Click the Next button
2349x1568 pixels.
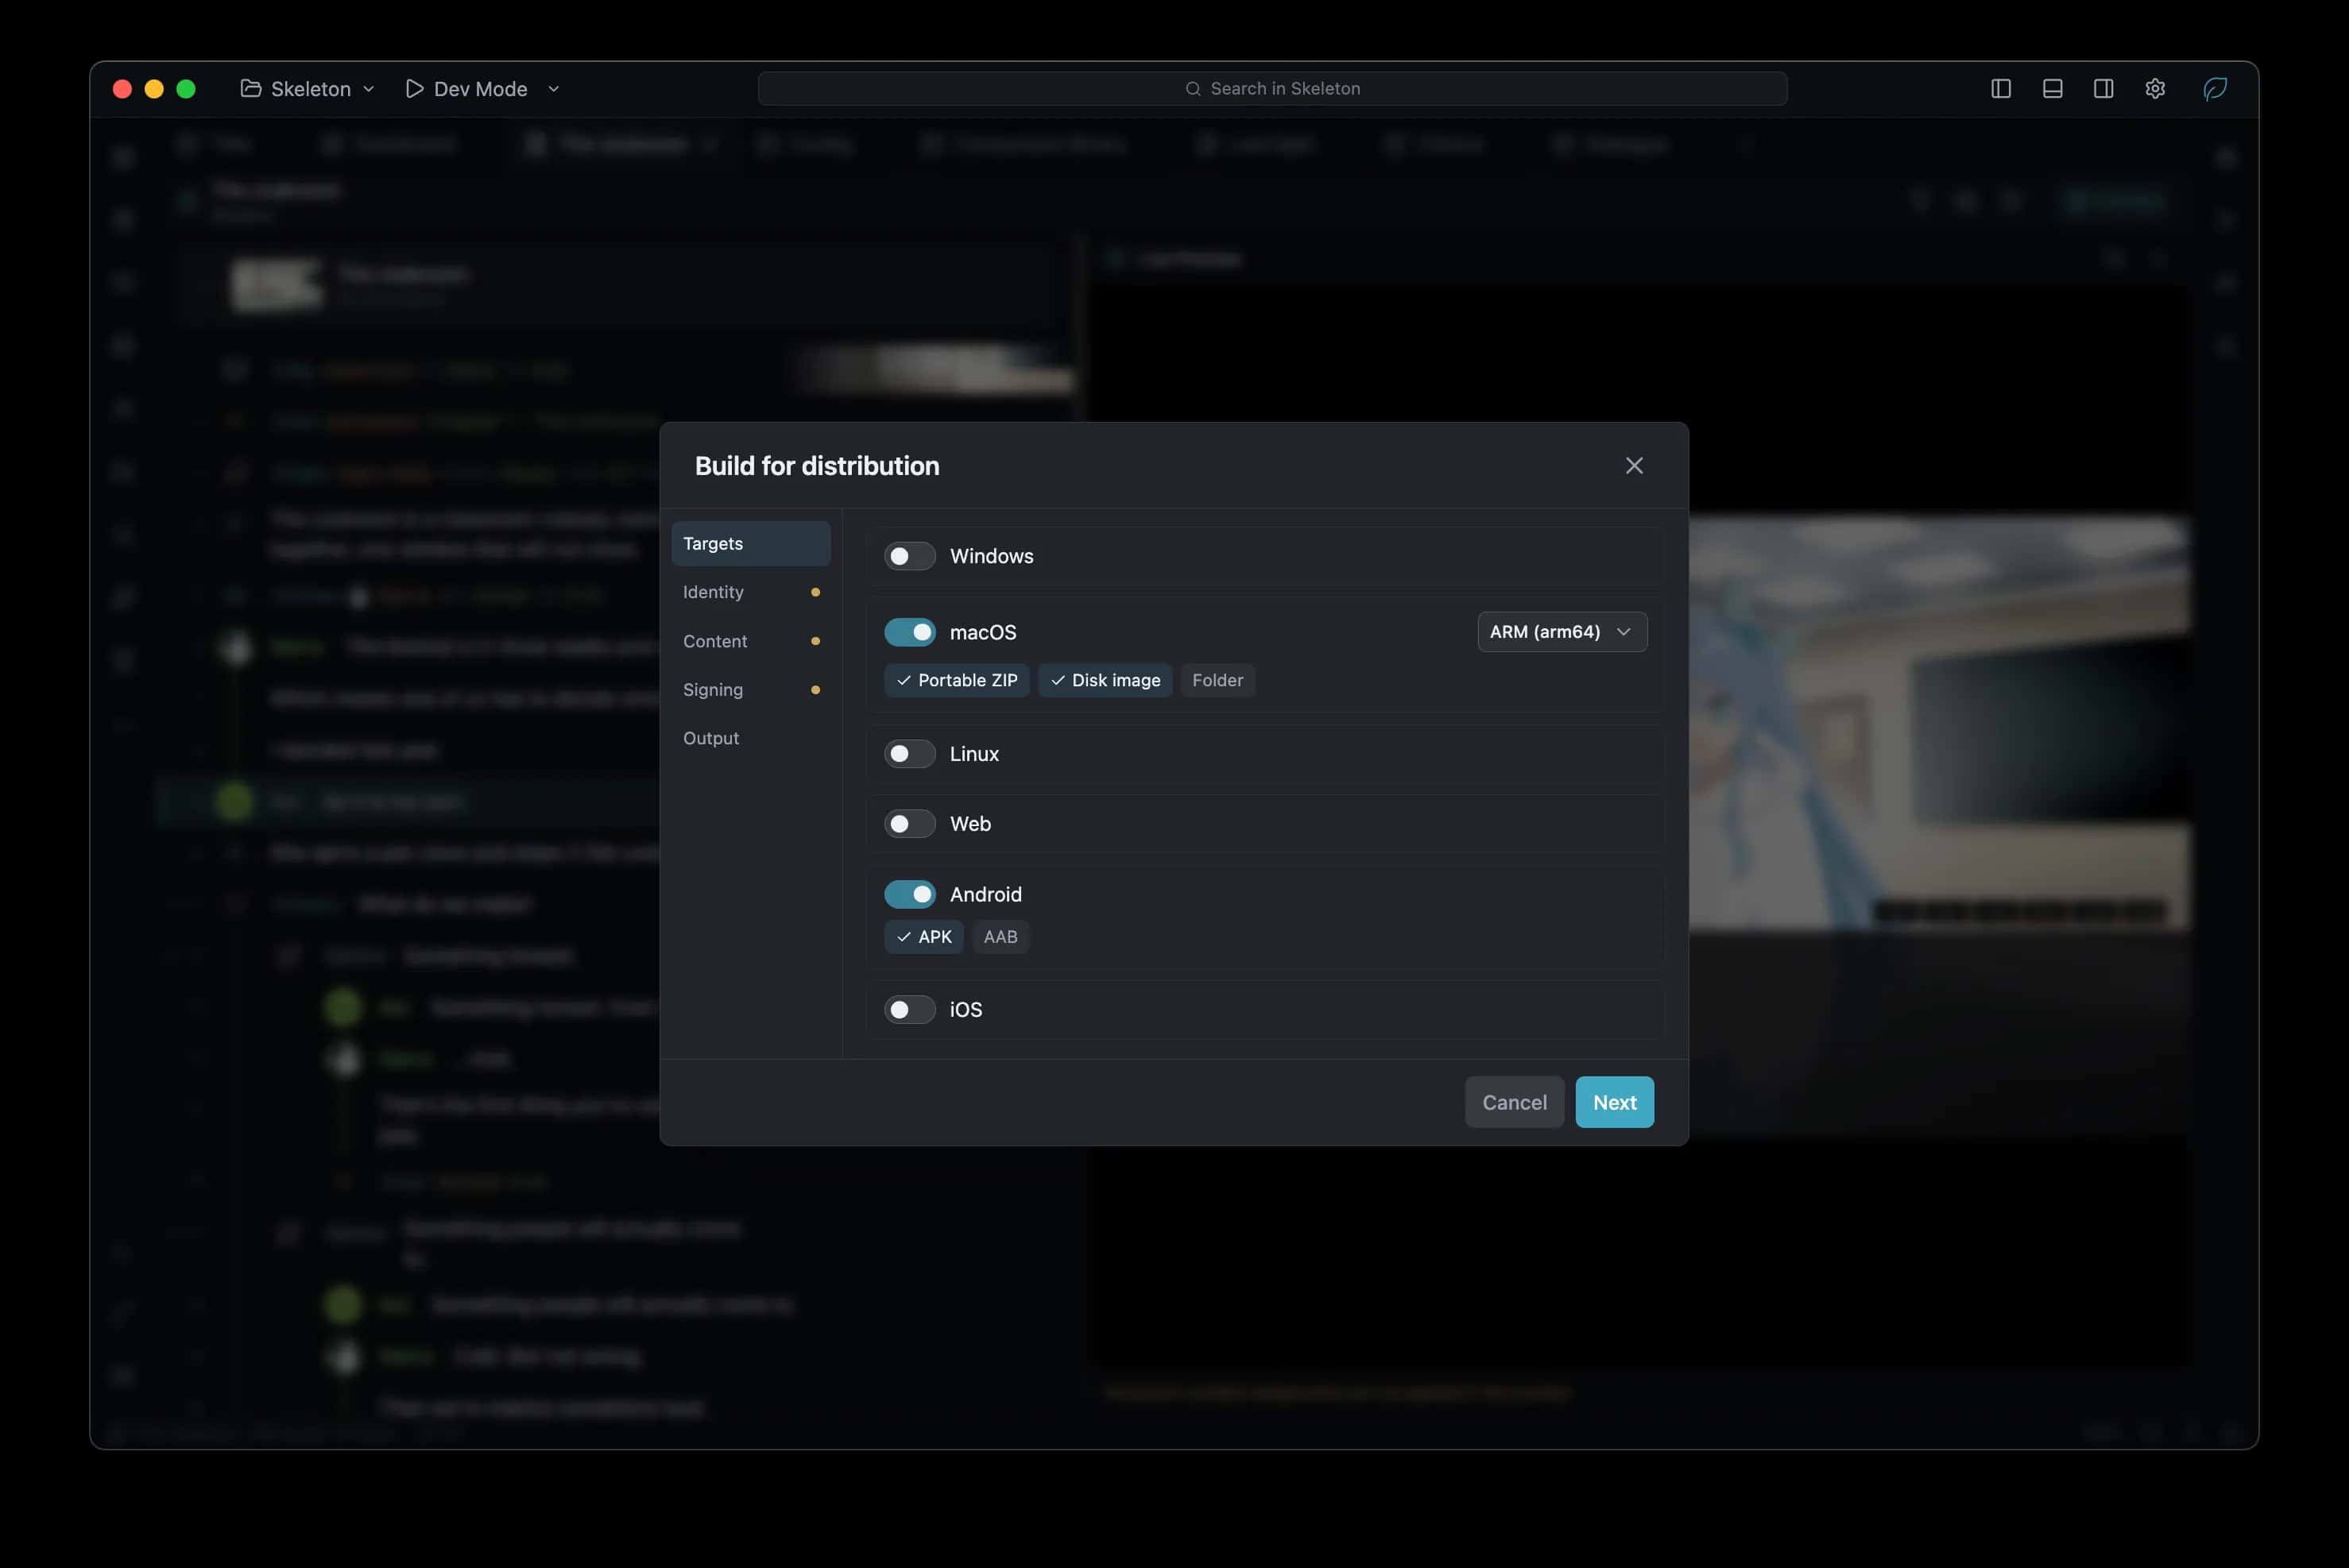pos(1614,1102)
